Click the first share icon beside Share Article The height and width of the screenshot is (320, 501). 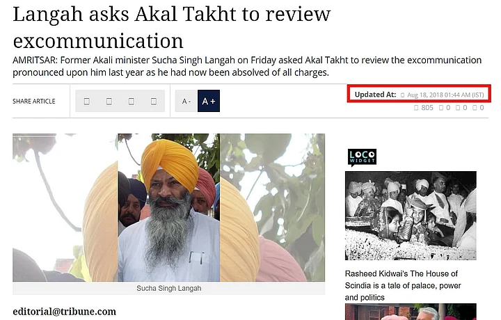tap(86, 102)
